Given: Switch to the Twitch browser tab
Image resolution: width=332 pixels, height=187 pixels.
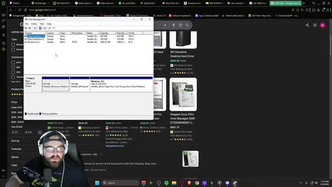Looking at the screenshot, I should point(16,3).
